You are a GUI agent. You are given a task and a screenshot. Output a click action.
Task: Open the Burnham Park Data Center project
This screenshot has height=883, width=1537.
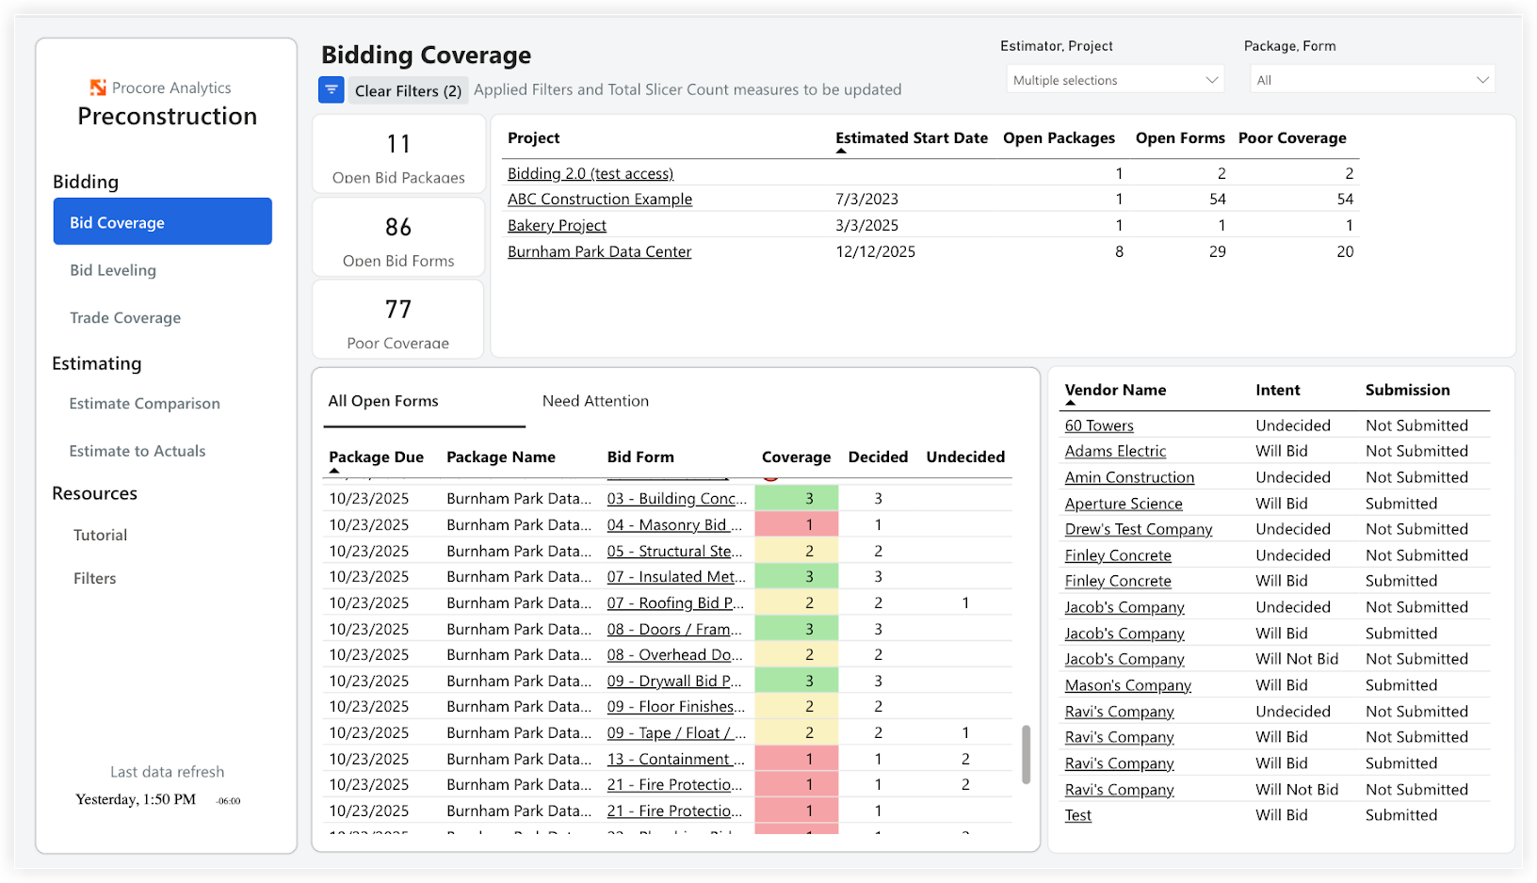599,251
